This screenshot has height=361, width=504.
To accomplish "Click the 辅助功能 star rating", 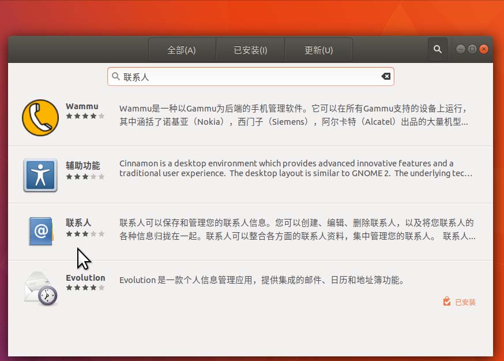I will (85, 177).
